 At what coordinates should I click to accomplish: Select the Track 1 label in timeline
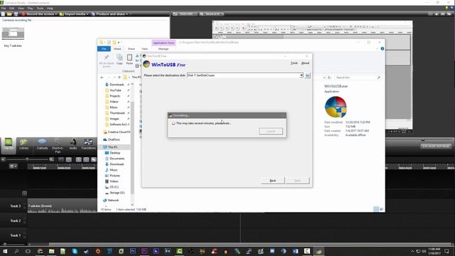[16, 235]
